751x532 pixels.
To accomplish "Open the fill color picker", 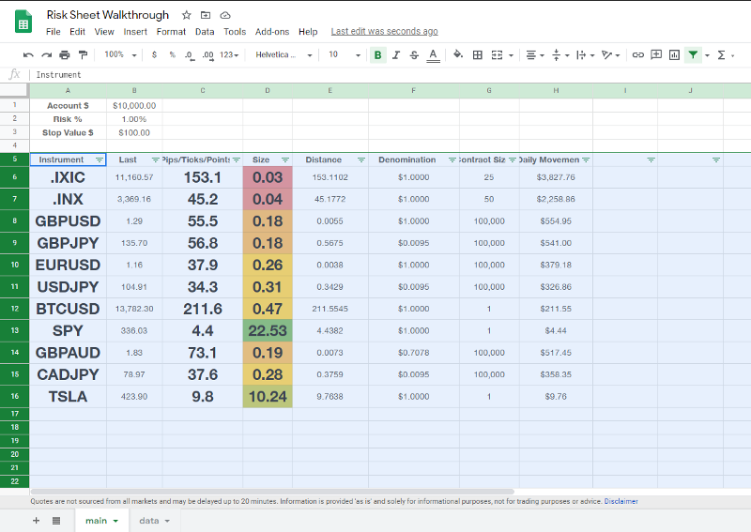I will click(458, 54).
